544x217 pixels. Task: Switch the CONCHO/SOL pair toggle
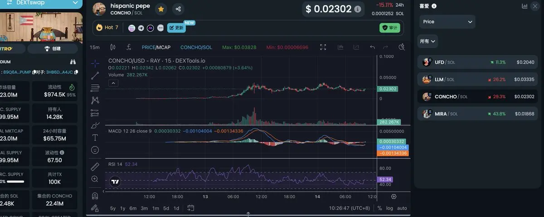point(196,47)
